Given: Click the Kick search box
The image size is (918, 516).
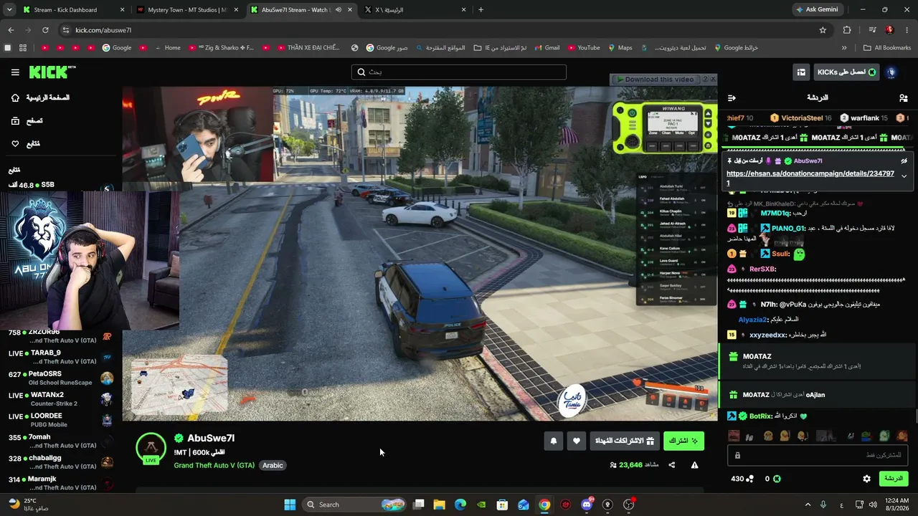Looking at the screenshot, I should tap(459, 72).
